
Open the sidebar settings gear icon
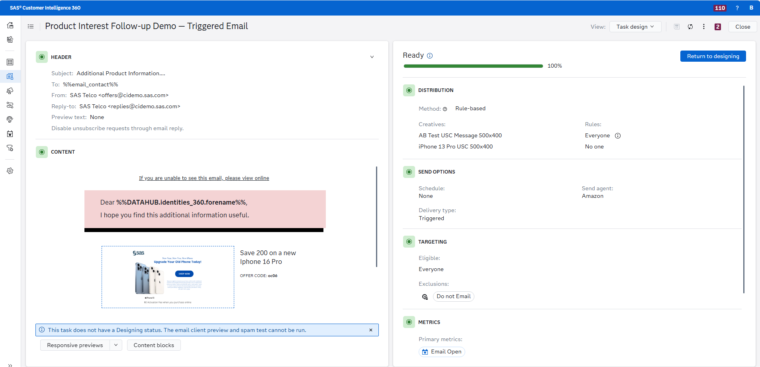click(x=10, y=171)
